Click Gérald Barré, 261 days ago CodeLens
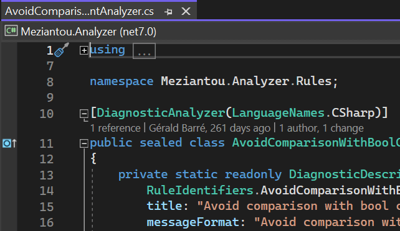The width and height of the screenshot is (400, 231). click(x=209, y=129)
